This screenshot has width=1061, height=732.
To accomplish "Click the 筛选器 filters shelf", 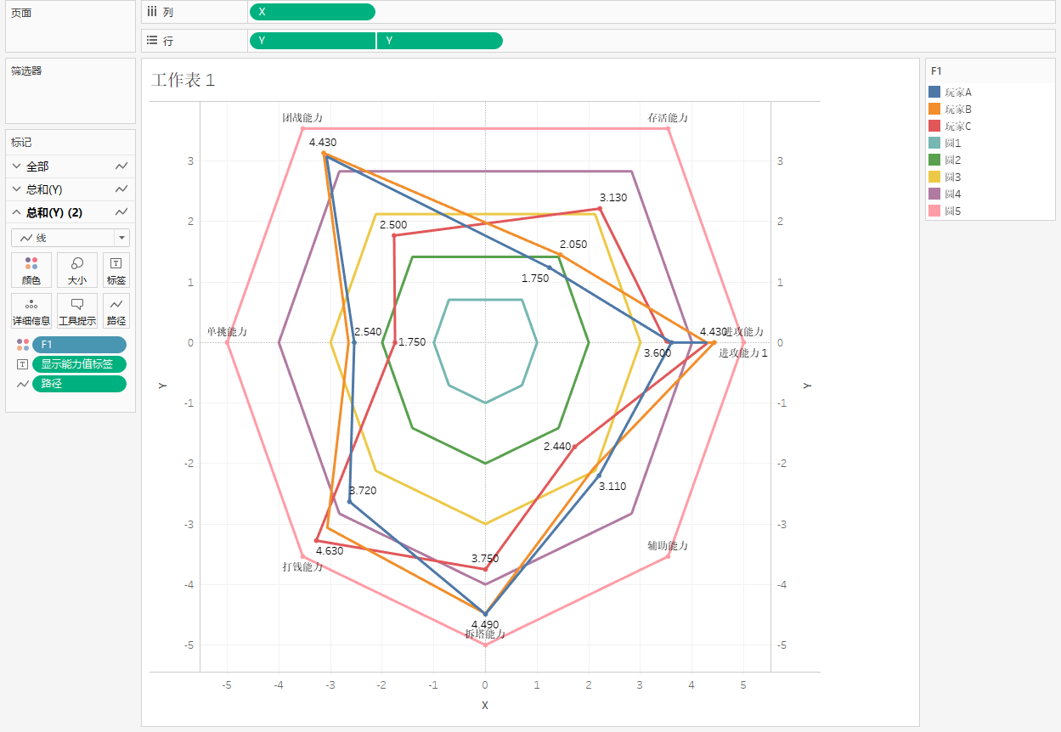I will (x=71, y=91).
